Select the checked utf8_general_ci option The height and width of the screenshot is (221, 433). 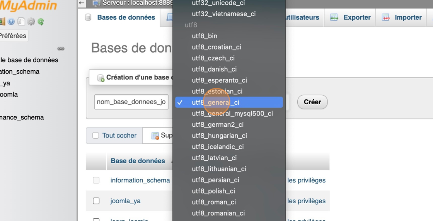tap(229, 102)
